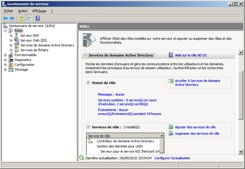Expand the Serveur DNS tree node

click(x=11, y=35)
